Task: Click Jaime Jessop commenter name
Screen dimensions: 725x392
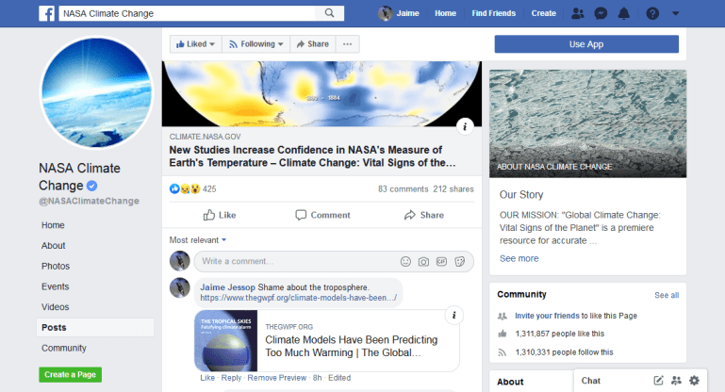Action: click(227, 287)
